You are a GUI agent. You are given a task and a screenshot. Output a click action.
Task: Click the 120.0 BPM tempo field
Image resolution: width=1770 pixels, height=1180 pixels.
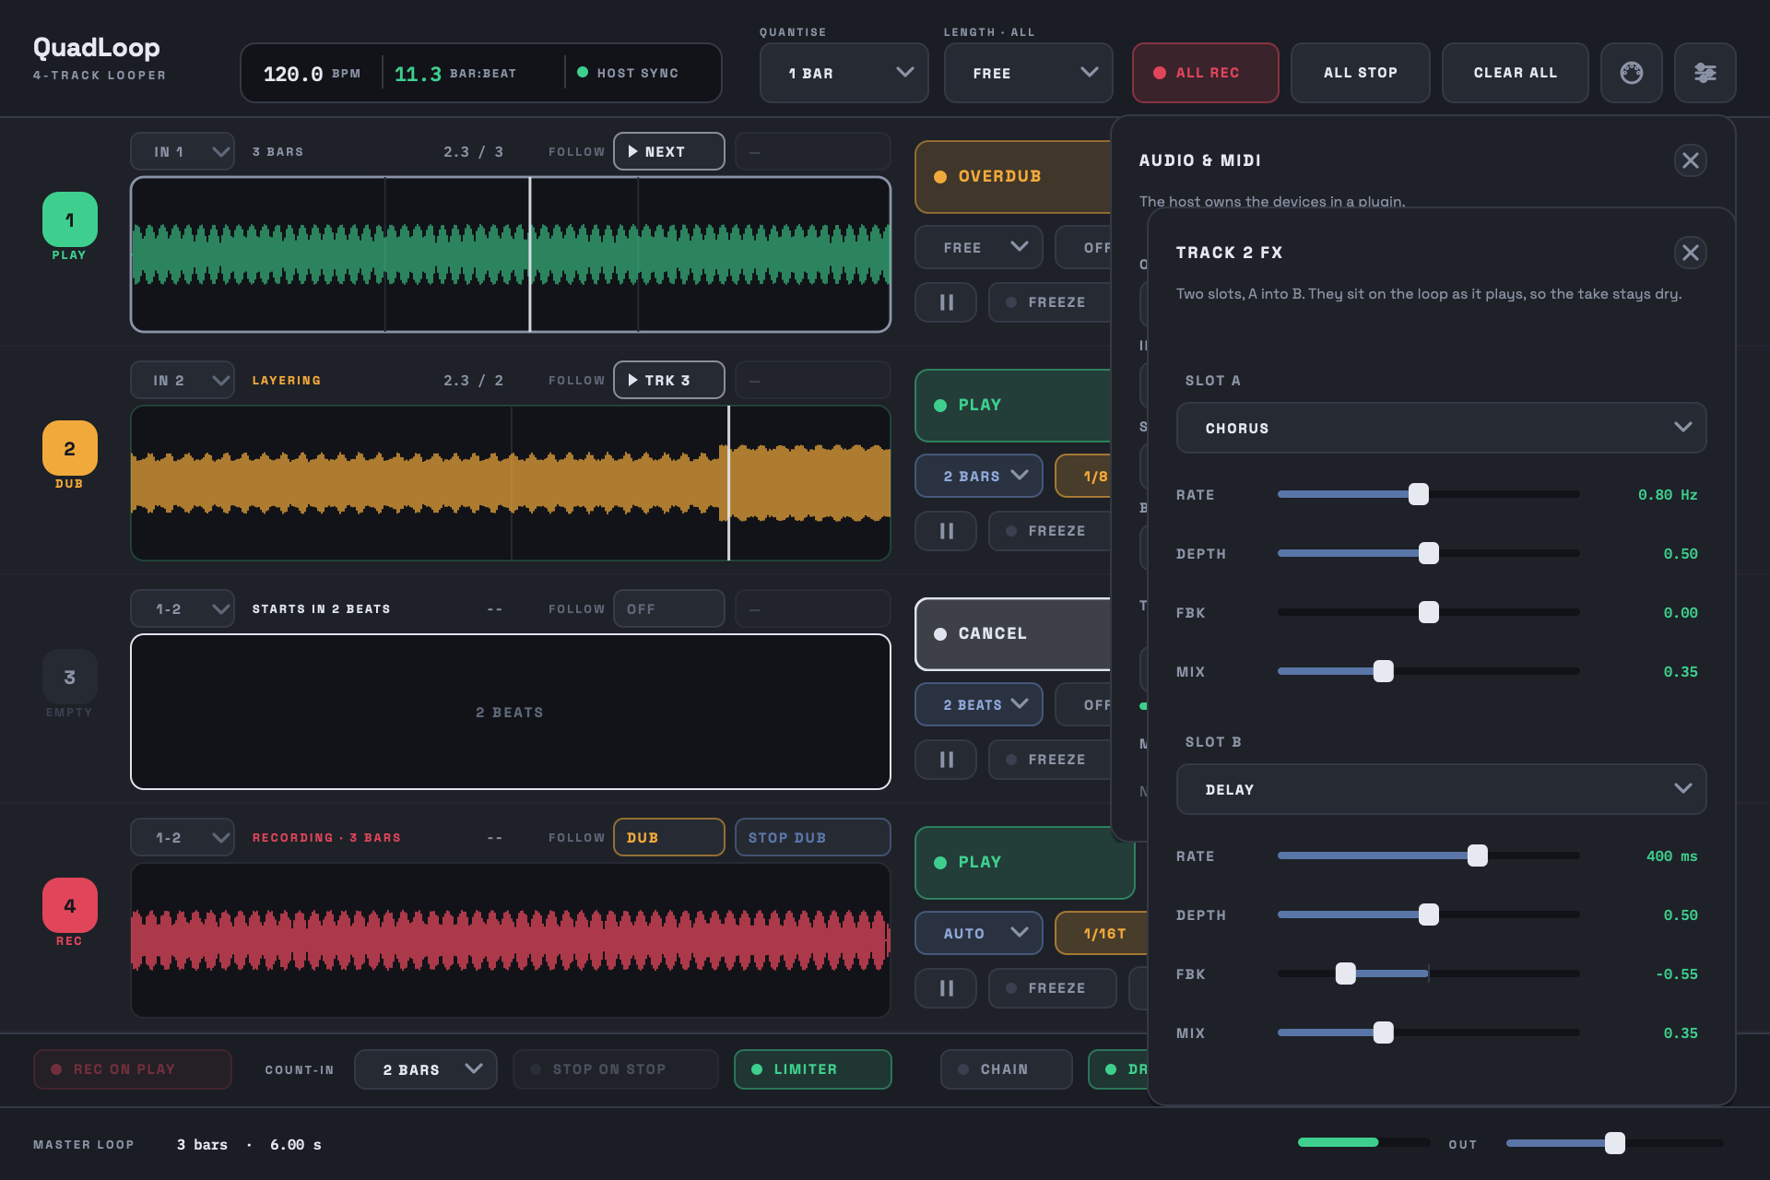click(x=311, y=74)
